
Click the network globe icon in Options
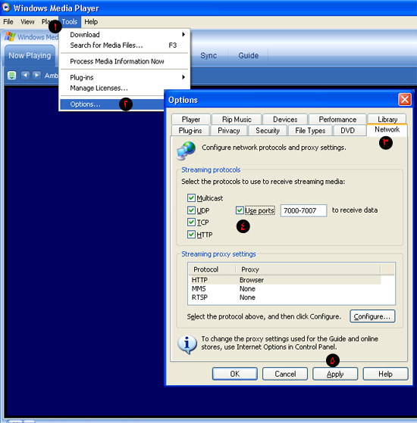tap(187, 151)
